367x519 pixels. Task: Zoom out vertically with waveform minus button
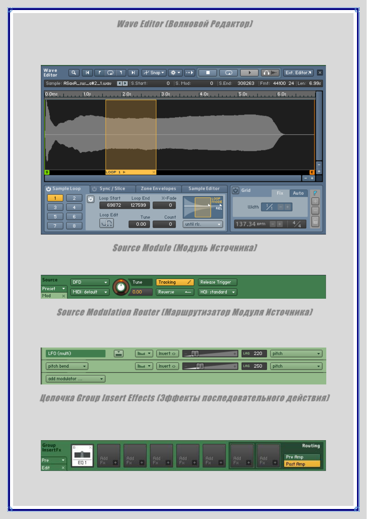[319, 165]
